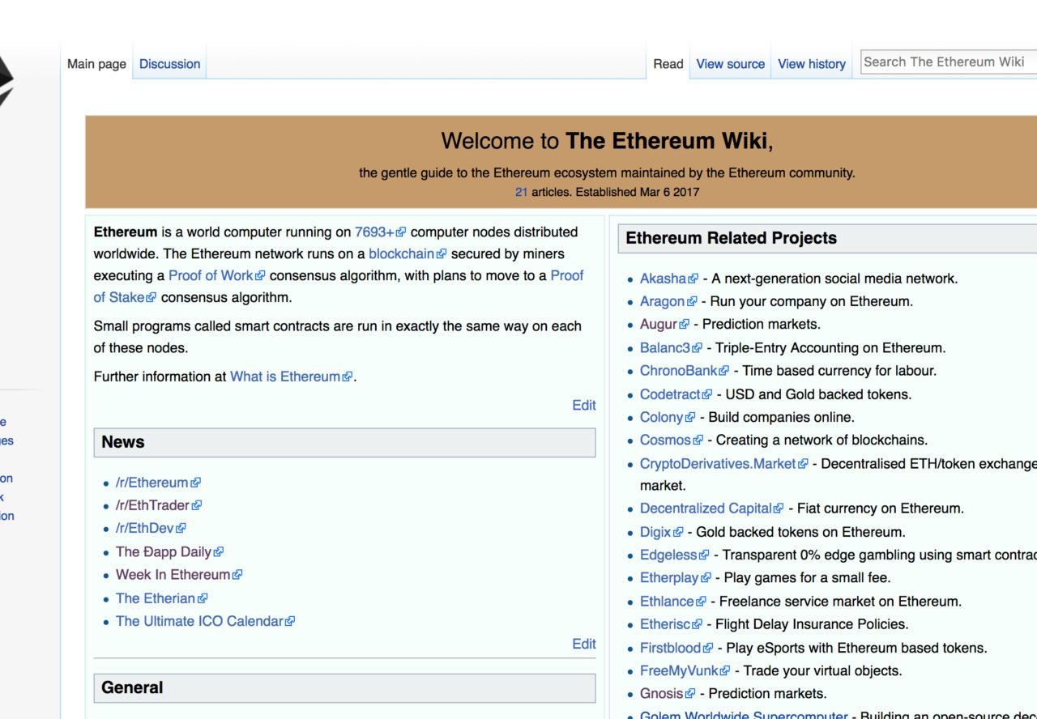Select the Read tab

[x=668, y=64]
